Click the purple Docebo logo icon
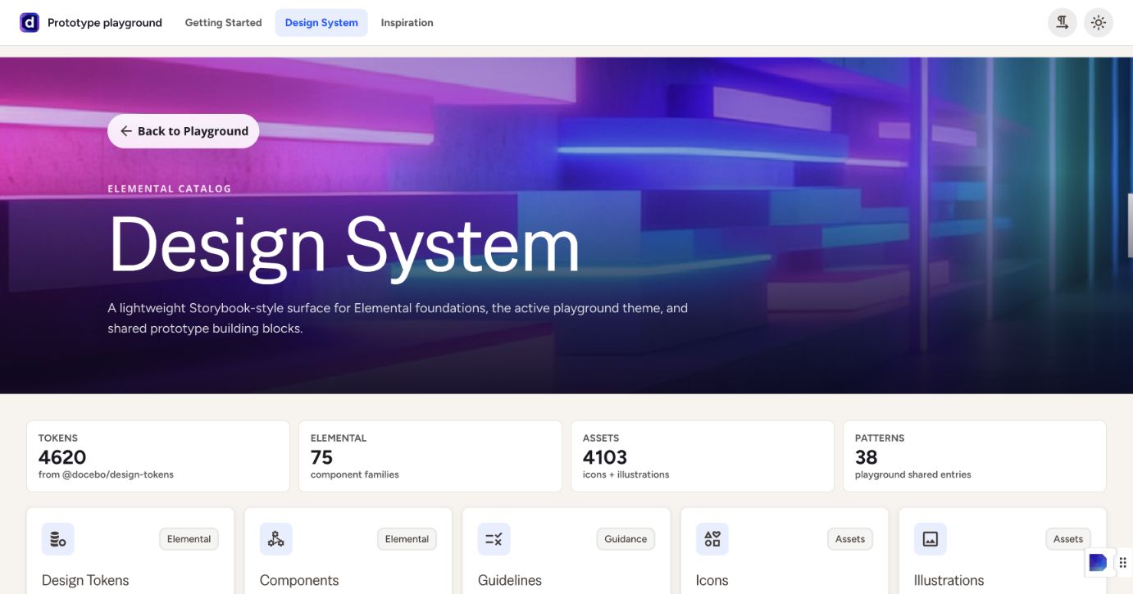The width and height of the screenshot is (1133, 594). tap(30, 23)
